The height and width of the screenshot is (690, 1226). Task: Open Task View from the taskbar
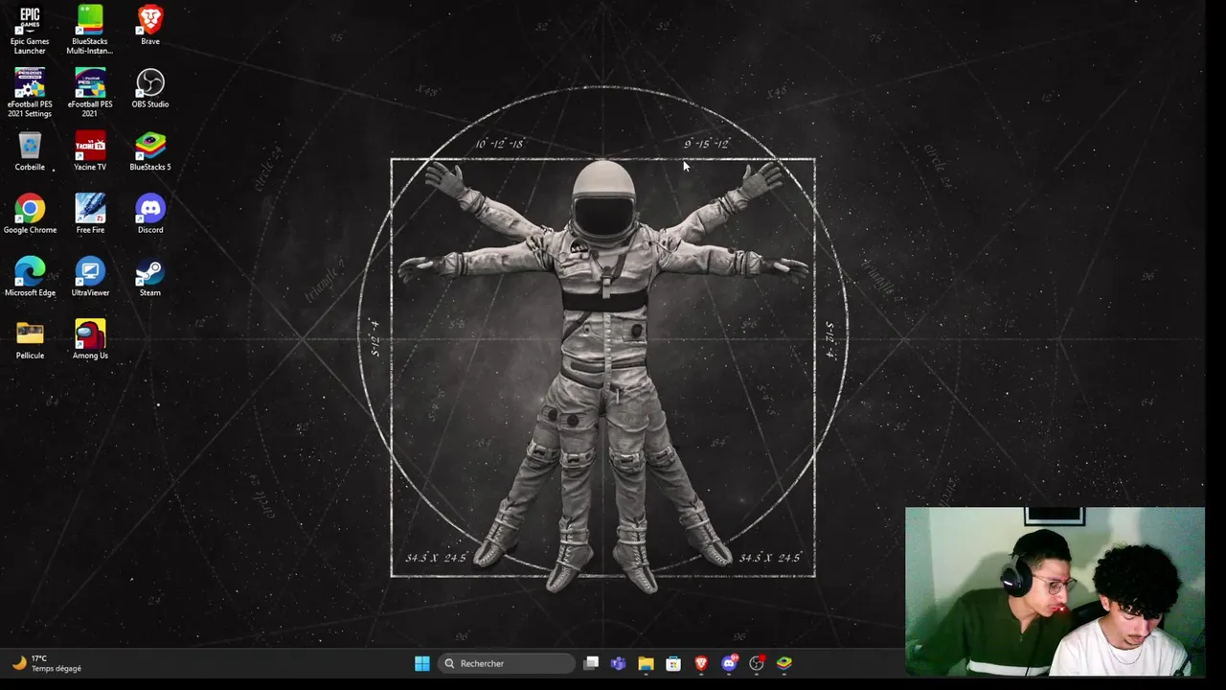click(x=591, y=663)
